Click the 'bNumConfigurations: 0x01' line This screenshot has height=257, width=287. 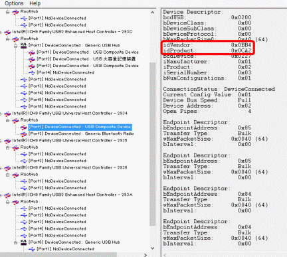point(207,78)
